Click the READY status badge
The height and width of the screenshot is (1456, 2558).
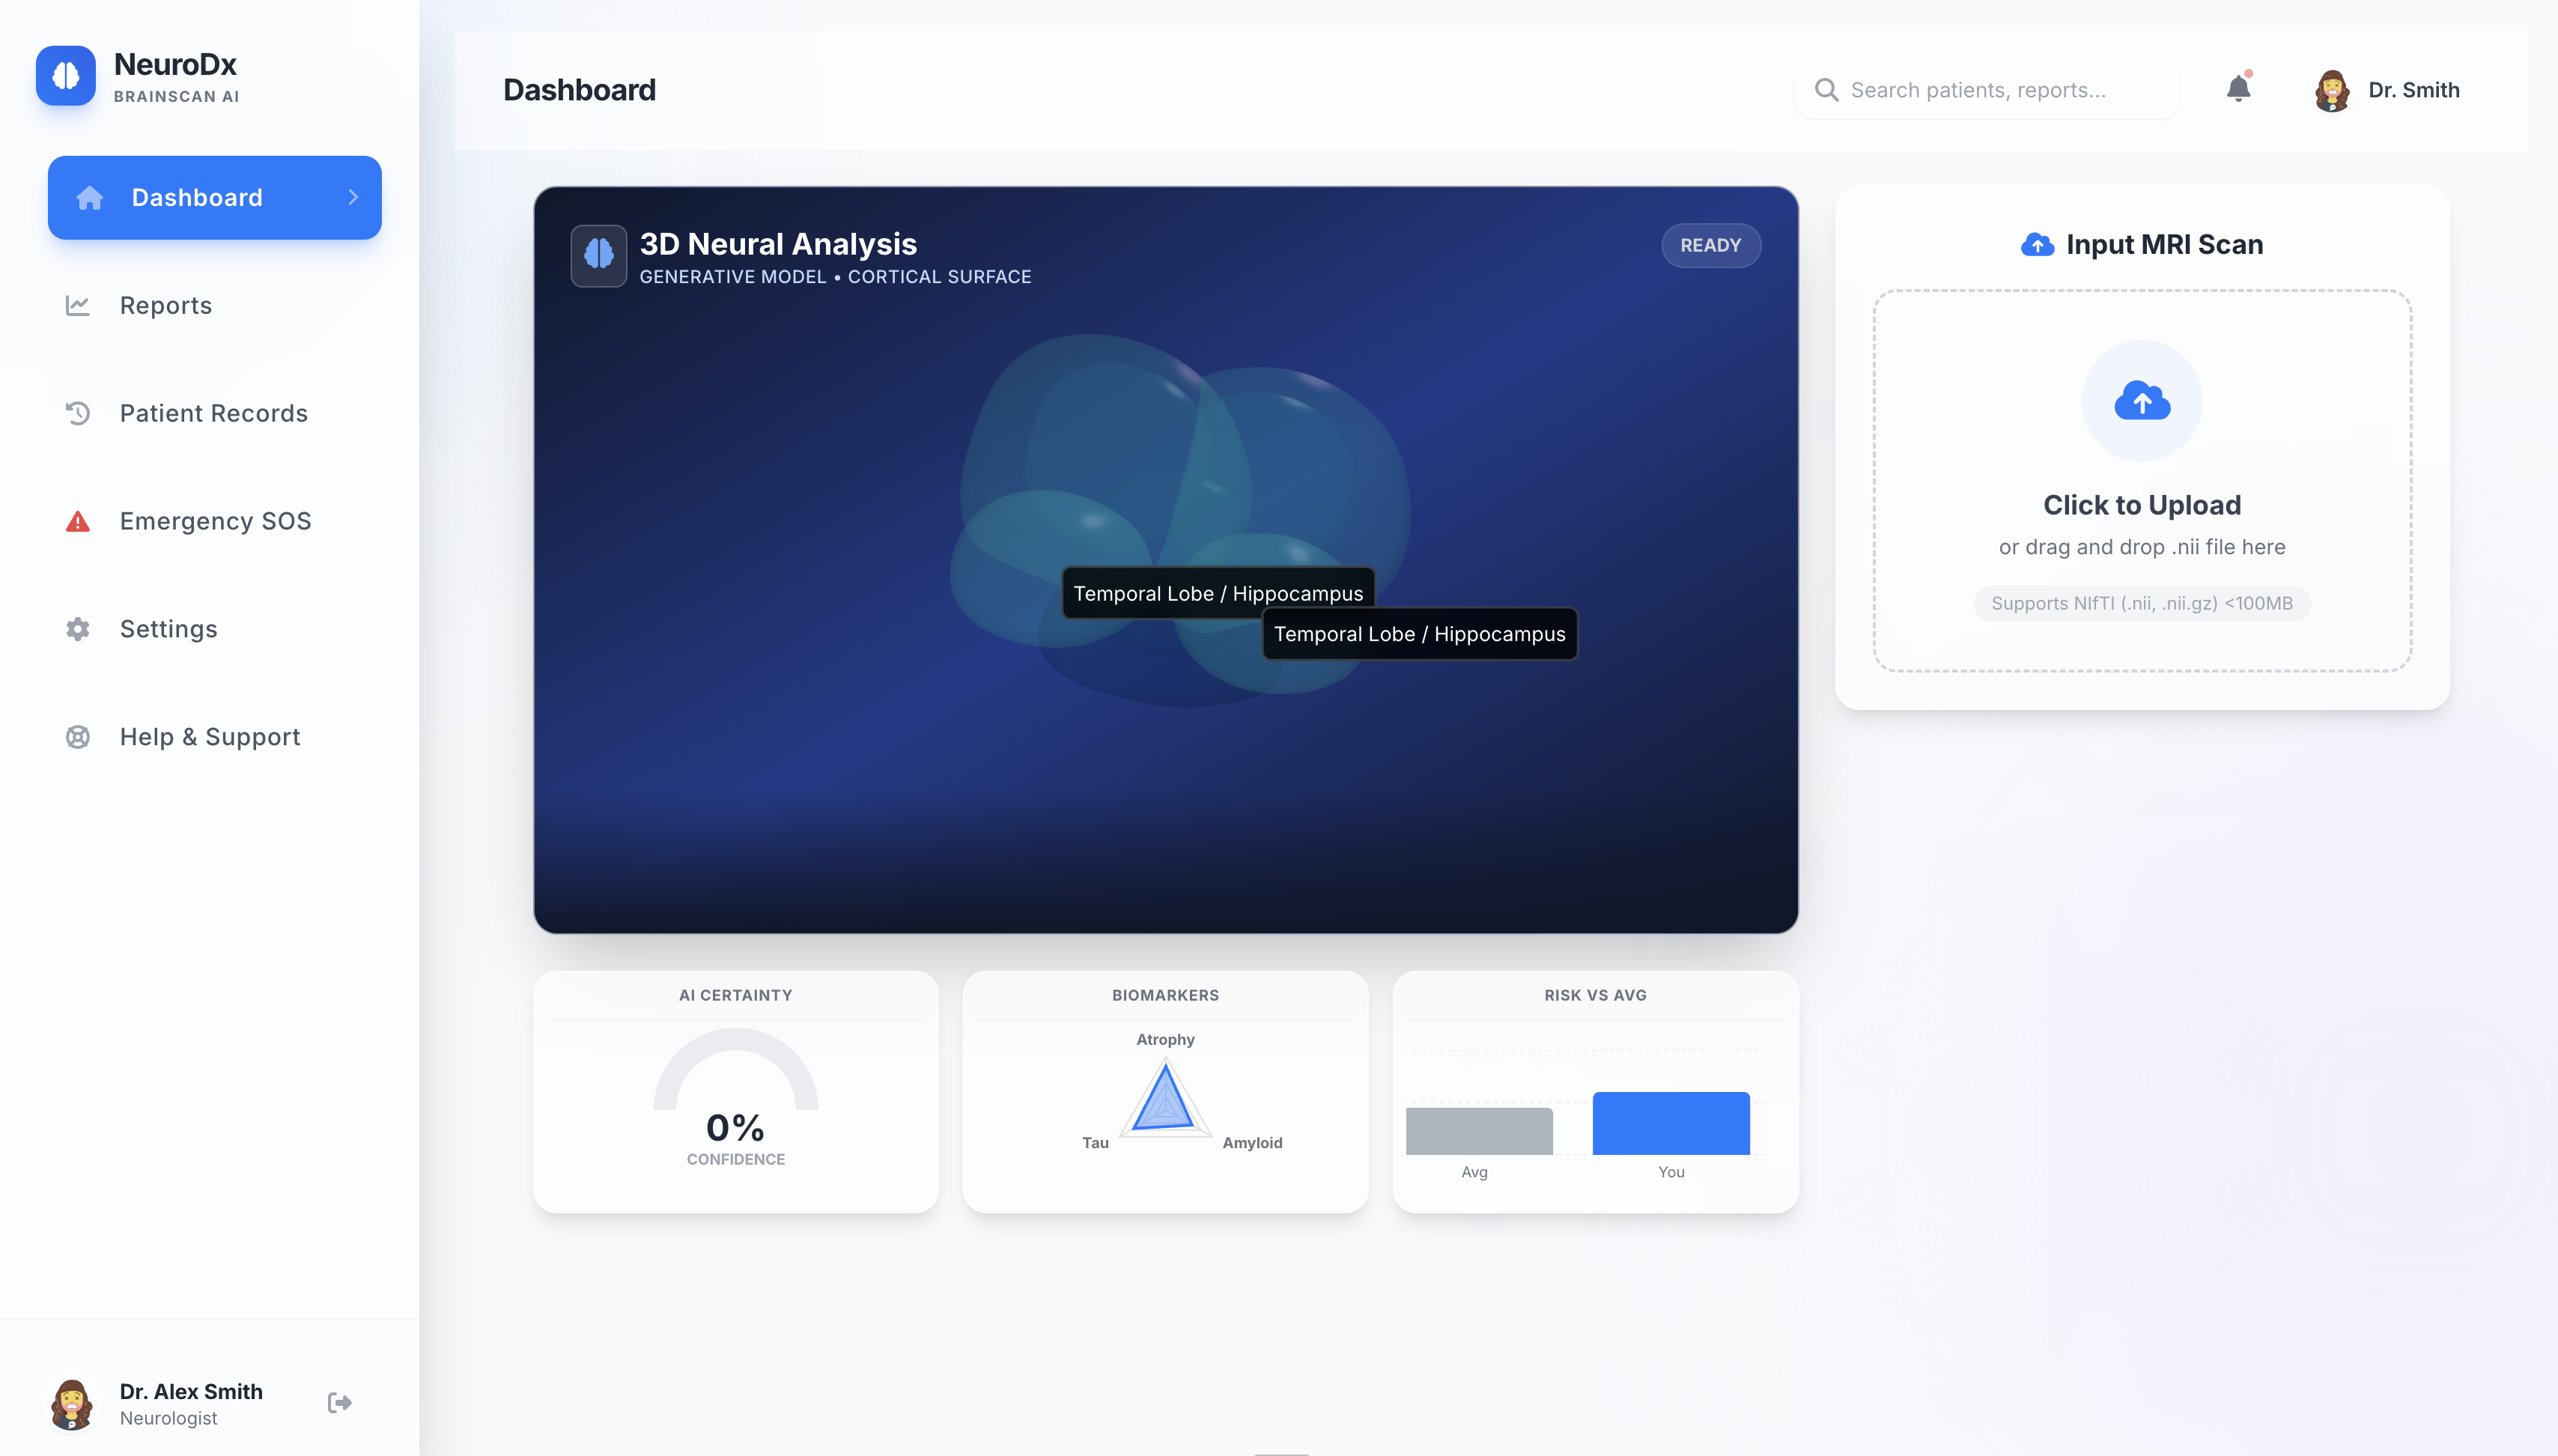point(1710,245)
